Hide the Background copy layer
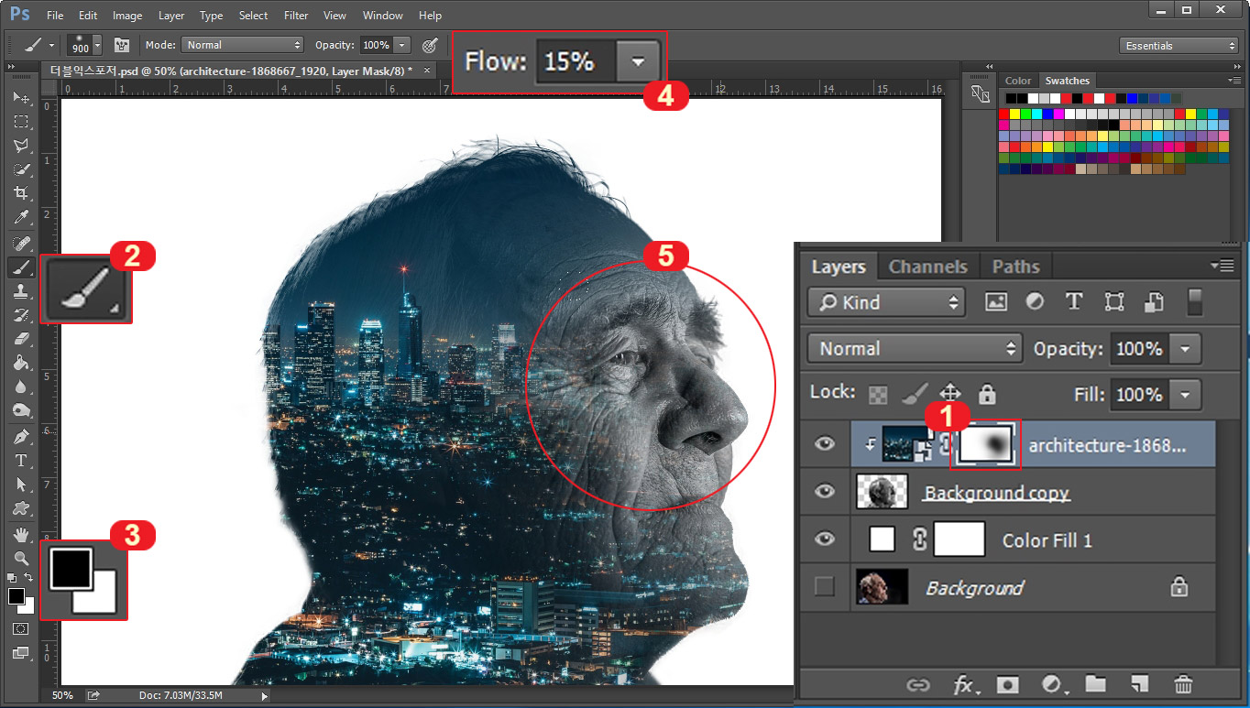 [x=825, y=492]
